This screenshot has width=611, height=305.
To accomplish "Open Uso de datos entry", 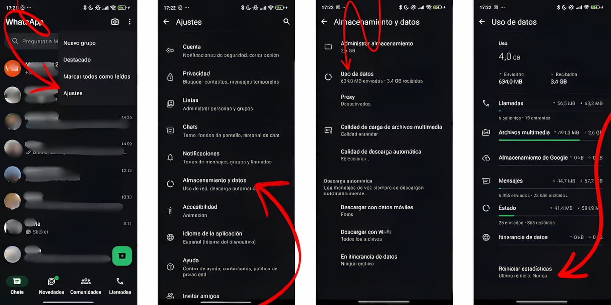I will point(384,77).
